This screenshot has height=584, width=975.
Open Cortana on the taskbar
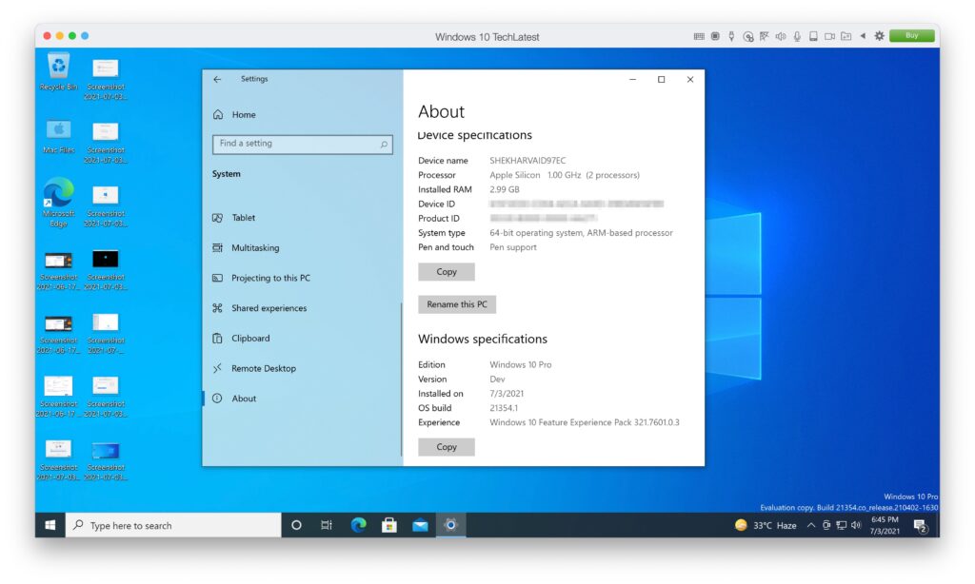click(x=296, y=524)
